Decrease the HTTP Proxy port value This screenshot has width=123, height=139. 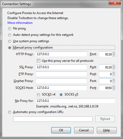[x=114, y=55]
